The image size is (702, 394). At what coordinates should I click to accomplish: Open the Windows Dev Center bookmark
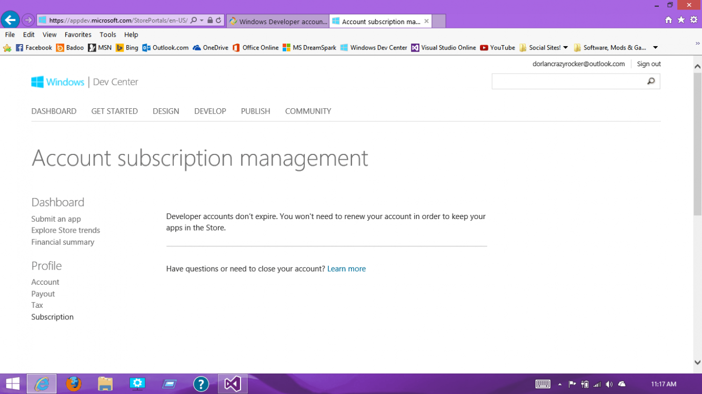pyautogui.click(x=374, y=48)
